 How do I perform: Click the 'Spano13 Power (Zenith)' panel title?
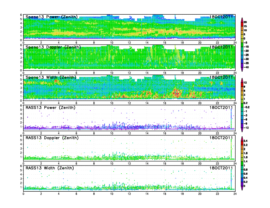(x=52, y=17)
